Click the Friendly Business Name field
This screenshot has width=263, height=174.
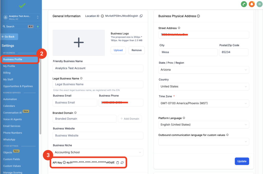point(98,68)
